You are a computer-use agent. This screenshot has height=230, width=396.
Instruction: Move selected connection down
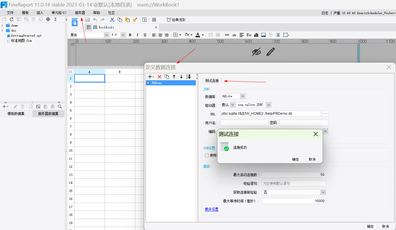(181, 77)
